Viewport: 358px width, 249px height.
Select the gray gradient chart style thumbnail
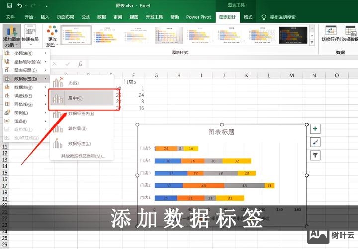[169, 35]
